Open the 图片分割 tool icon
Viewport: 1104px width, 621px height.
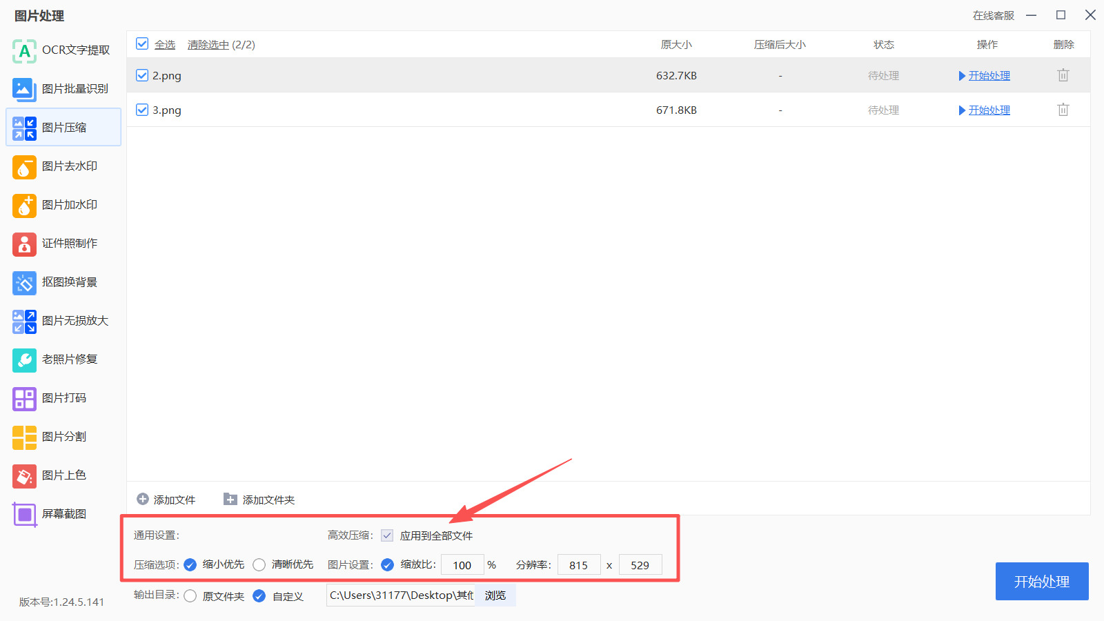[24, 437]
